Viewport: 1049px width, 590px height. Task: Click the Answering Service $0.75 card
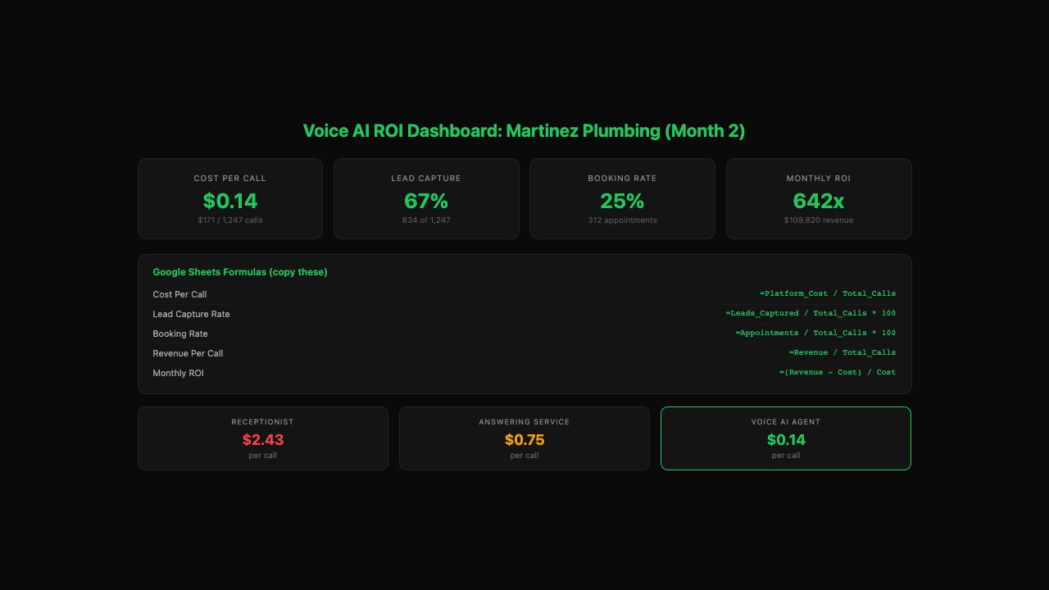(524, 438)
